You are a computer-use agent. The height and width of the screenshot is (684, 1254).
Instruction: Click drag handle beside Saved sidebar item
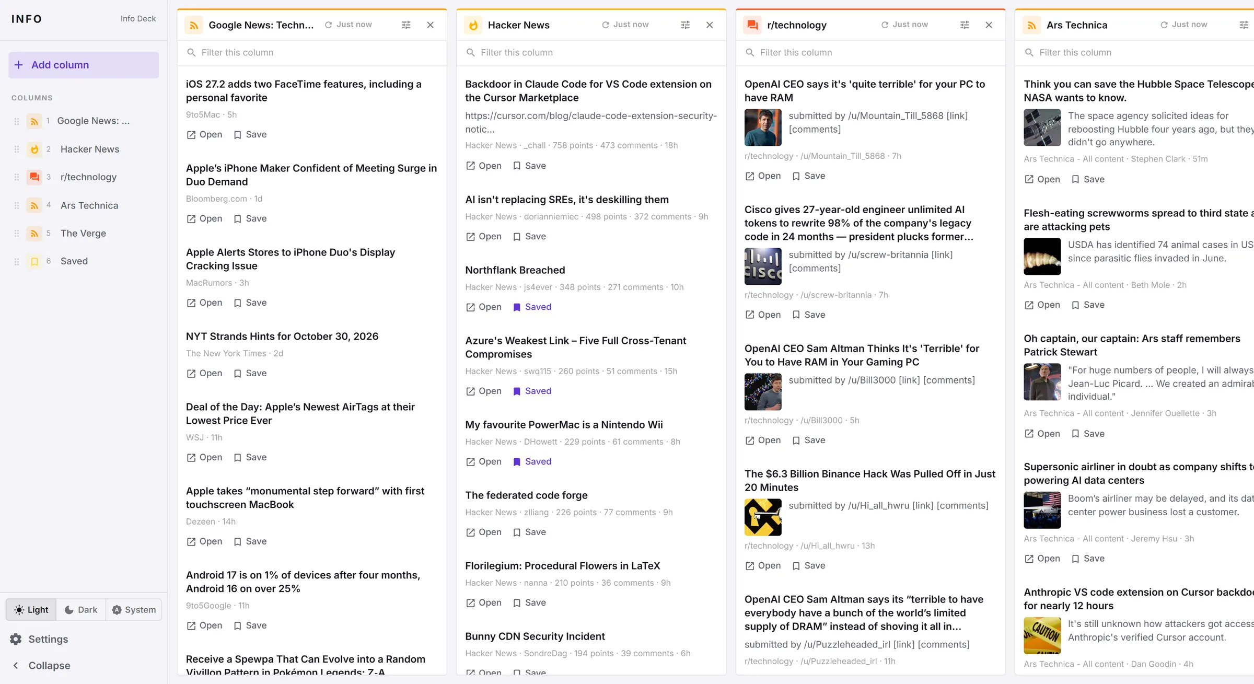point(17,261)
